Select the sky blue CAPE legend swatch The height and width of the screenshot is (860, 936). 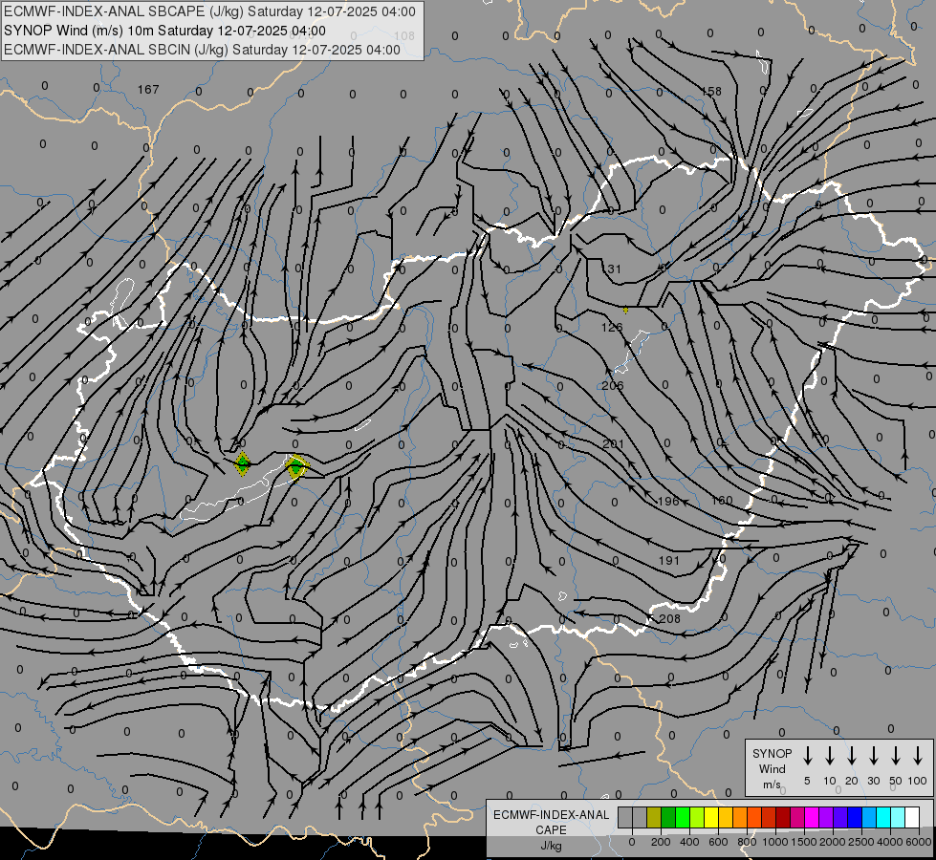tap(869, 818)
